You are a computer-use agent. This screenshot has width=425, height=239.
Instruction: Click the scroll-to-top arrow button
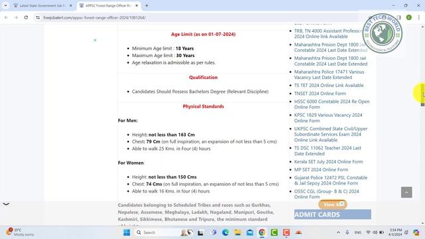406,193
